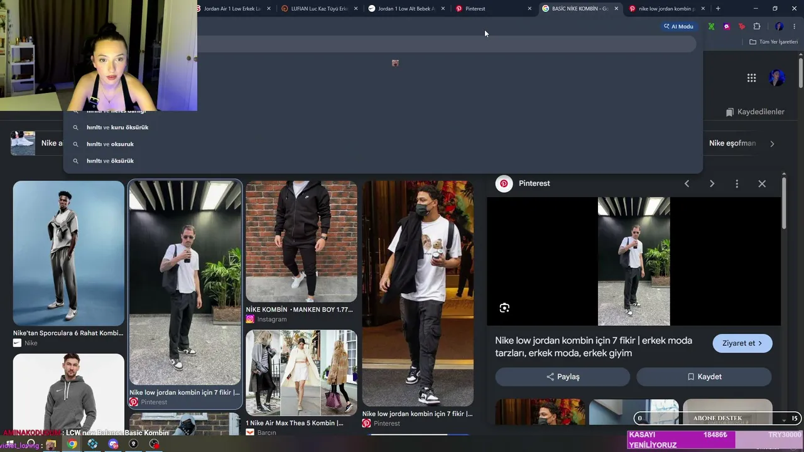Go to the previous image in preview
The height and width of the screenshot is (452, 804).
tap(687, 183)
